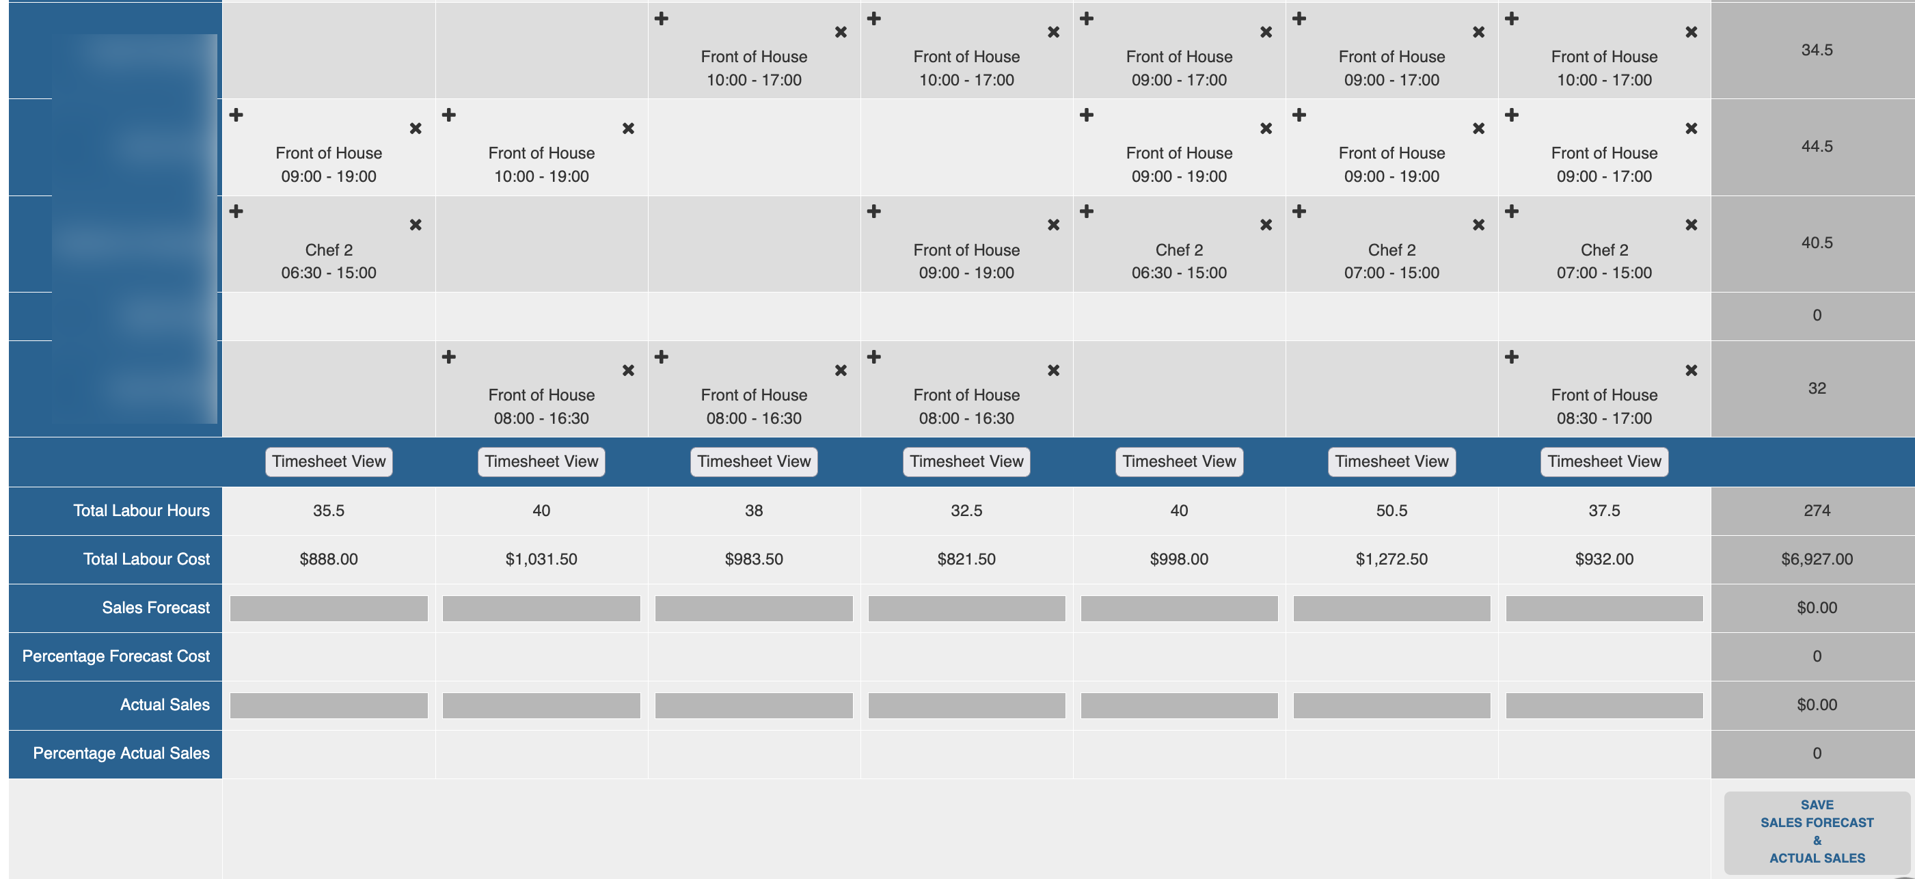This screenshot has width=1915, height=879.
Task: Add a shift beside Front of House 08:30-17:00
Action: pyautogui.click(x=1510, y=355)
